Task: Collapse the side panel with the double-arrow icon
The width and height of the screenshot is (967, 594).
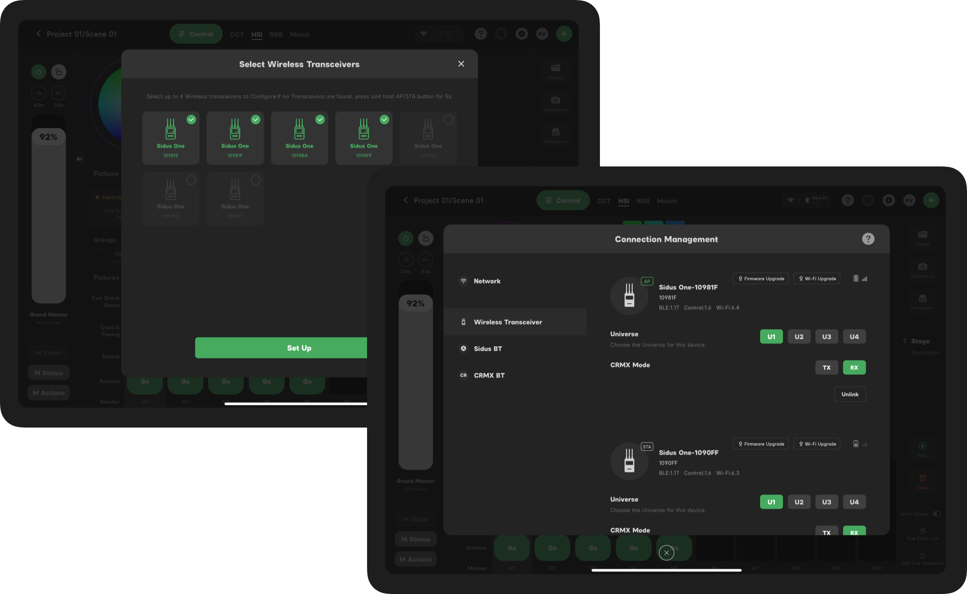Action: click(79, 159)
